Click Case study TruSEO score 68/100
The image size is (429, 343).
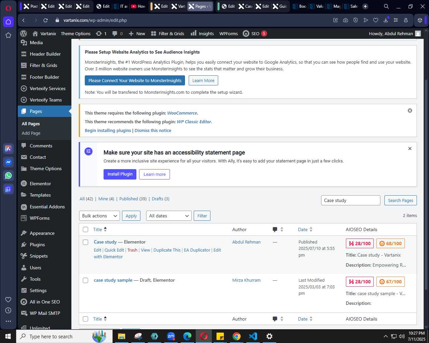390,244
